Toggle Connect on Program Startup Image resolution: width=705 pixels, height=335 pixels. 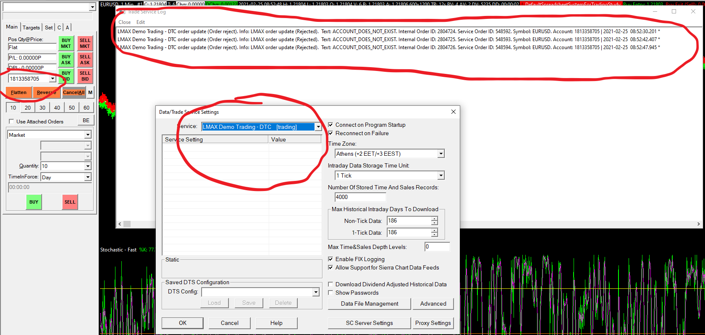(x=330, y=125)
